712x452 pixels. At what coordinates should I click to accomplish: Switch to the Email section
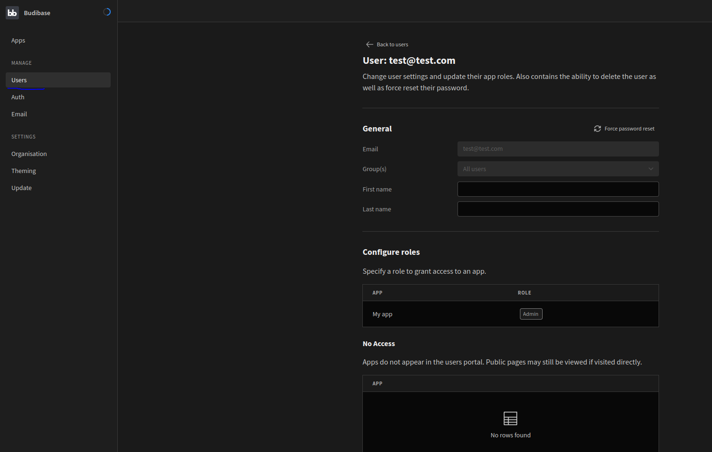coord(19,114)
